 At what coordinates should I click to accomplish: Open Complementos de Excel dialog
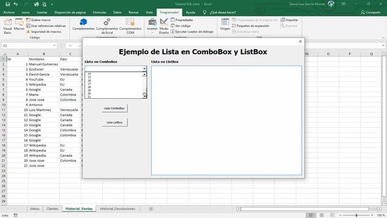tap(107, 26)
